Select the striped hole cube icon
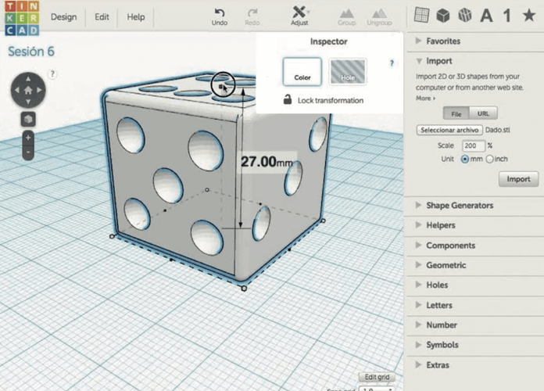The height and width of the screenshot is (391, 544). point(465,16)
